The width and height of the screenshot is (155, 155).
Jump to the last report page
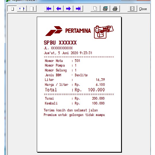click(x=78, y=9)
